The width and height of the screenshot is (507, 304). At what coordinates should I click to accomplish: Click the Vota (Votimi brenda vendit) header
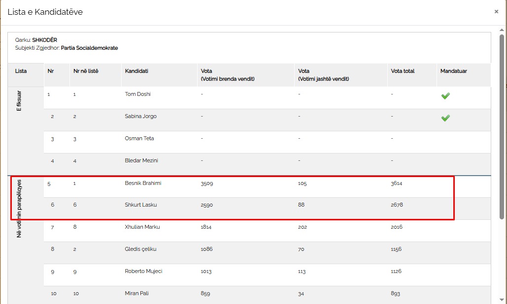tap(227, 75)
